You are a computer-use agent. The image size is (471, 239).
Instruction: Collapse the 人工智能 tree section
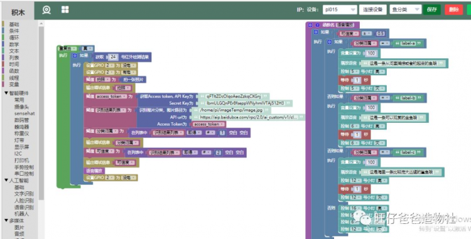click(x=6, y=180)
